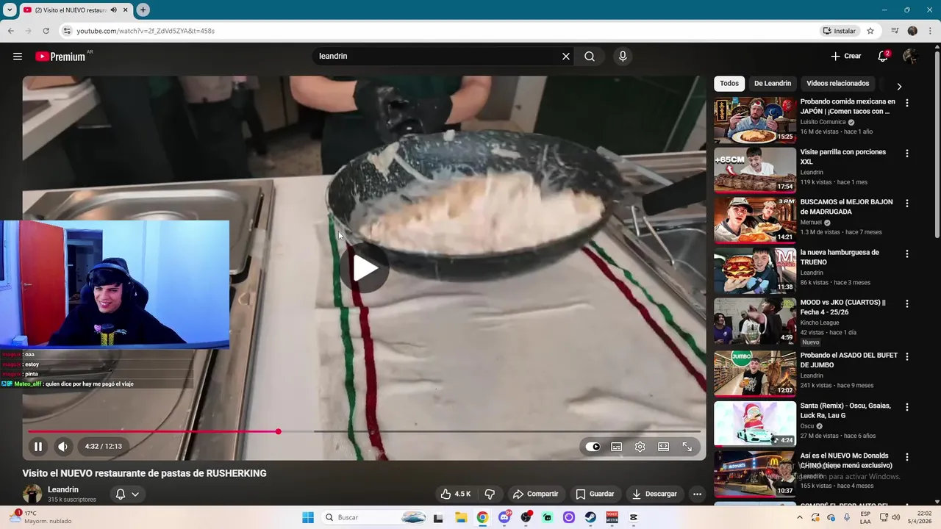
Task: Like the video with 4.5 K likes
Action: (x=456, y=494)
